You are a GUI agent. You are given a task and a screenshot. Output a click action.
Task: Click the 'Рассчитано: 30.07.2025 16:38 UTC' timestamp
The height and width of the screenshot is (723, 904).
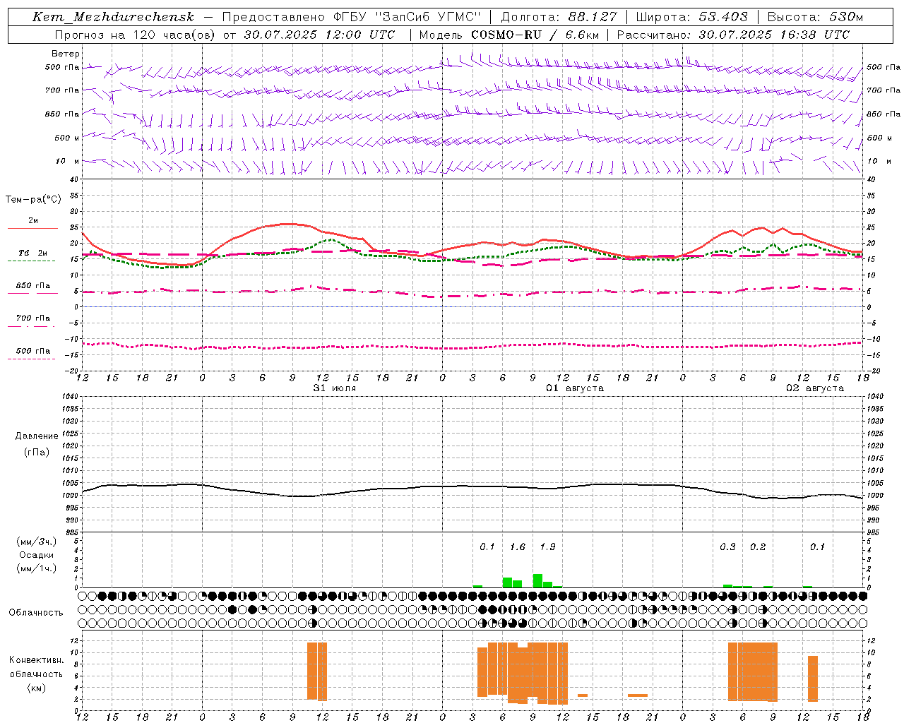733,34
